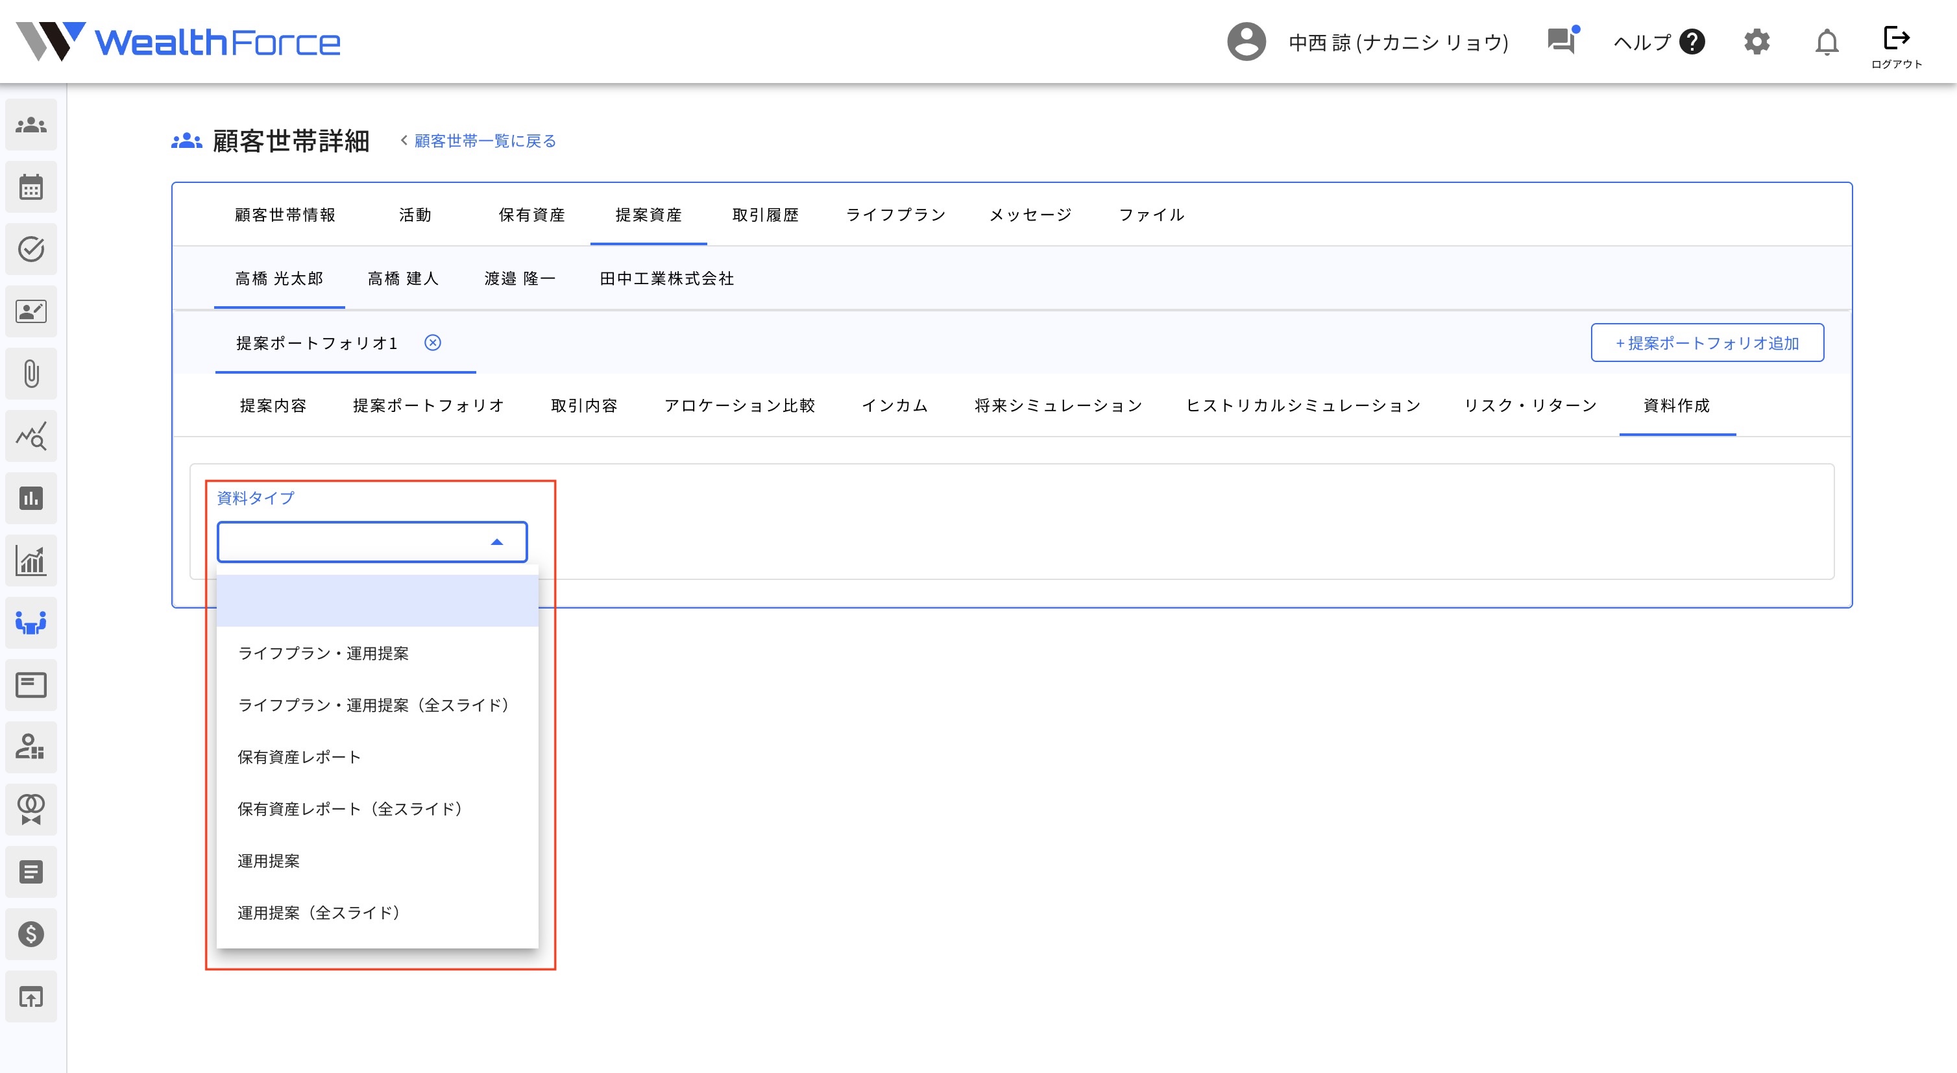
Task: Close 提案ポートフォリオ1 with the x icon
Action: [432, 343]
